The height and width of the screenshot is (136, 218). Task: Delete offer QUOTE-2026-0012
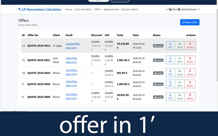click(190, 45)
